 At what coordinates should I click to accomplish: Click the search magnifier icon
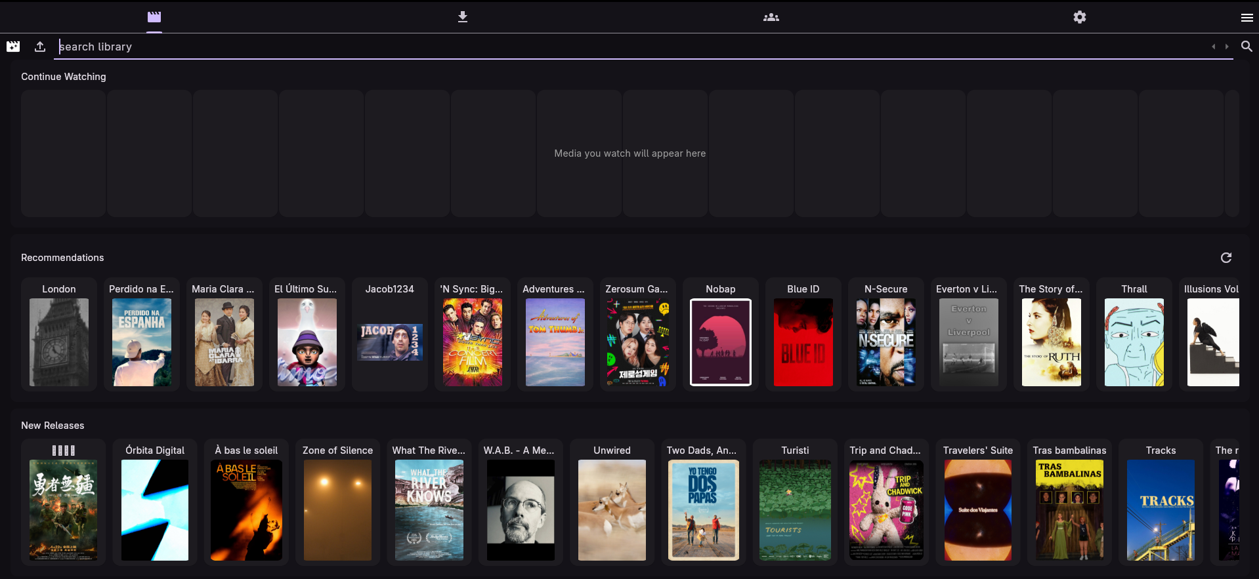(x=1247, y=46)
